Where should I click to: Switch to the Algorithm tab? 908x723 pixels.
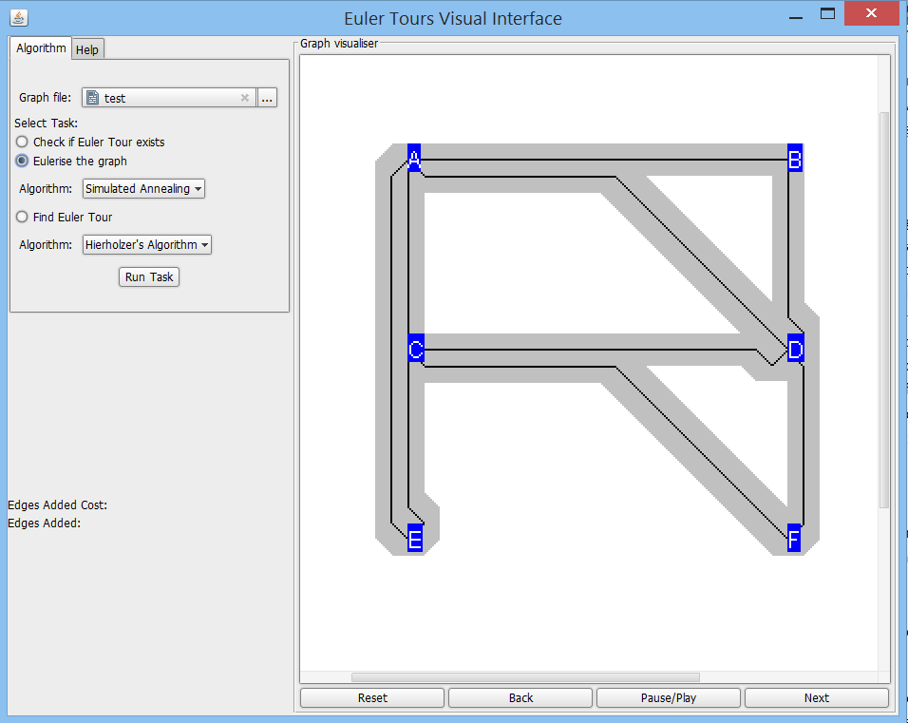pos(41,48)
